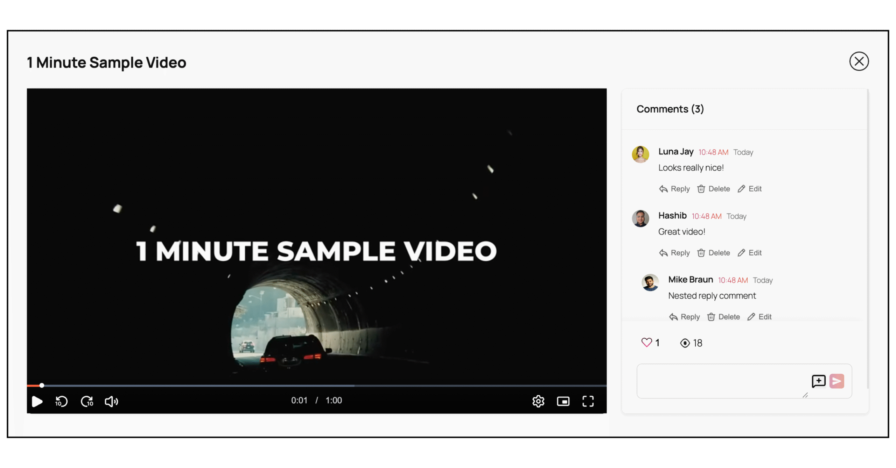The image size is (896, 468).
Task: Send the comment with the paper plane icon
Action: click(836, 381)
